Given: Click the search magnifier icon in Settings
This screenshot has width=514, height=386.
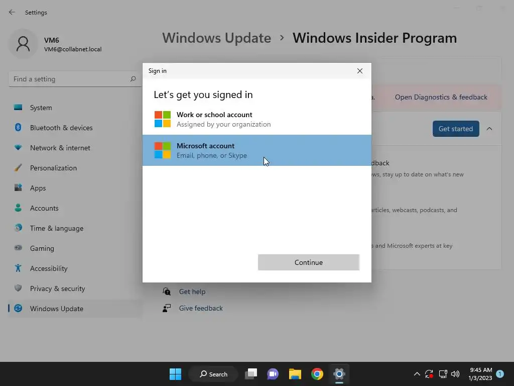Looking at the screenshot, I should tap(133, 79).
